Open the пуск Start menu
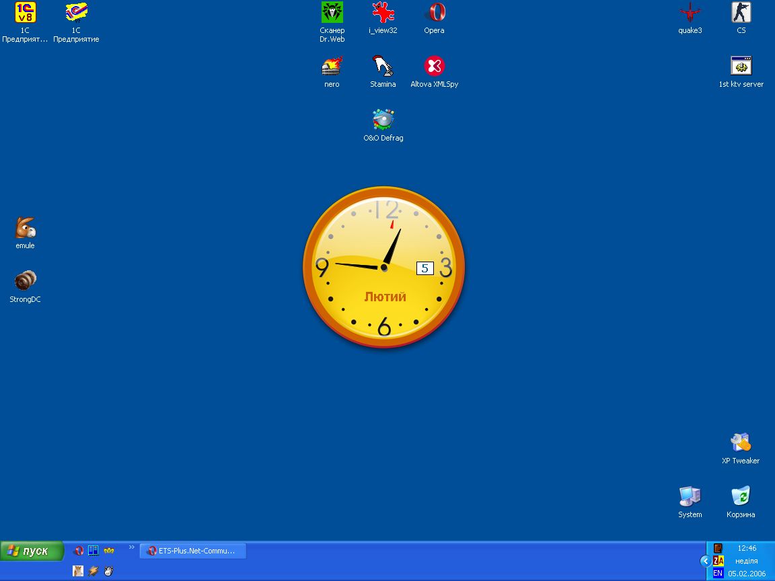This screenshot has height=581, width=775. tap(32, 551)
